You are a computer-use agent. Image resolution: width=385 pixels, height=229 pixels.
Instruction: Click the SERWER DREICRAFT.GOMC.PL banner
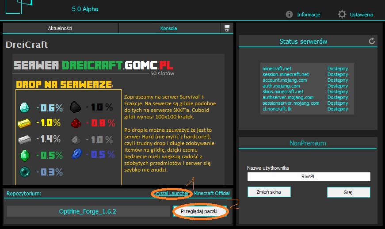click(x=94, y=65)
